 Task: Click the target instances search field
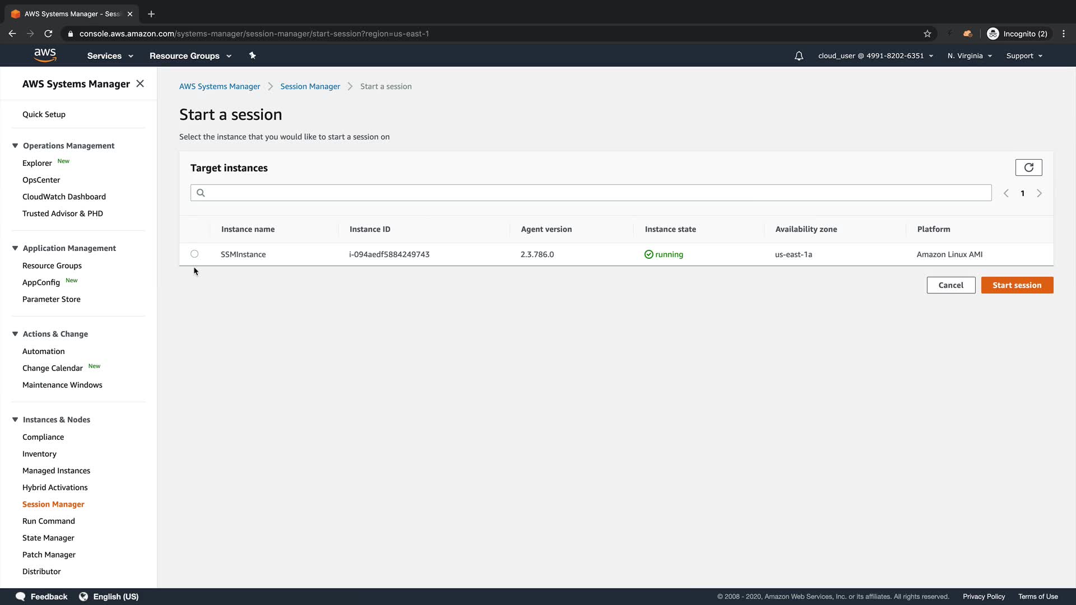click(591, 193)
